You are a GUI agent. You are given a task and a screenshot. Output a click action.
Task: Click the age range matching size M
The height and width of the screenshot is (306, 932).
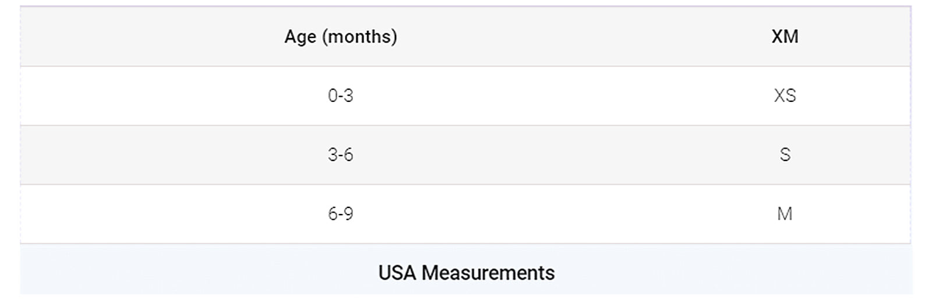pyautogui.click(x=340, y=214)
